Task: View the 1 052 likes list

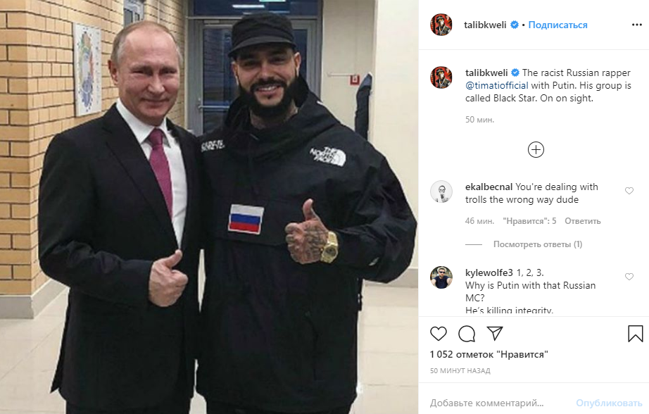Action: point(489,354)
